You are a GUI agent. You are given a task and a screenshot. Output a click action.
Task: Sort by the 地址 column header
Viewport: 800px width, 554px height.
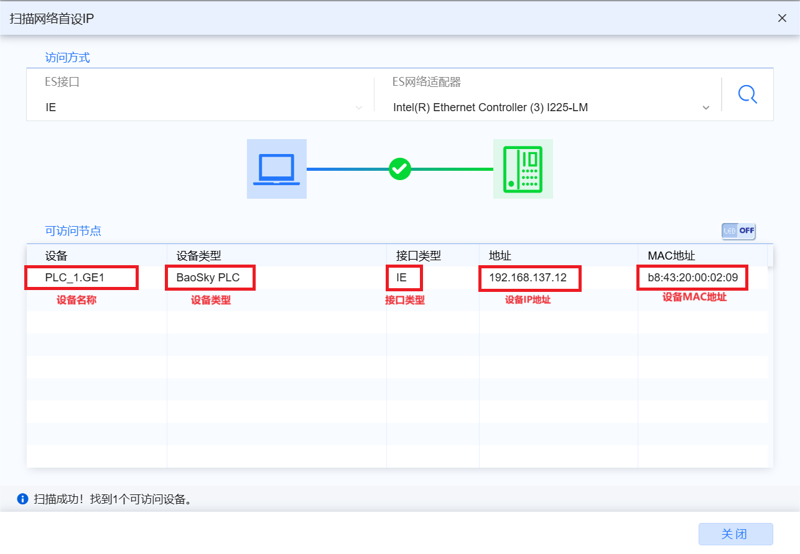pos(500,256)
